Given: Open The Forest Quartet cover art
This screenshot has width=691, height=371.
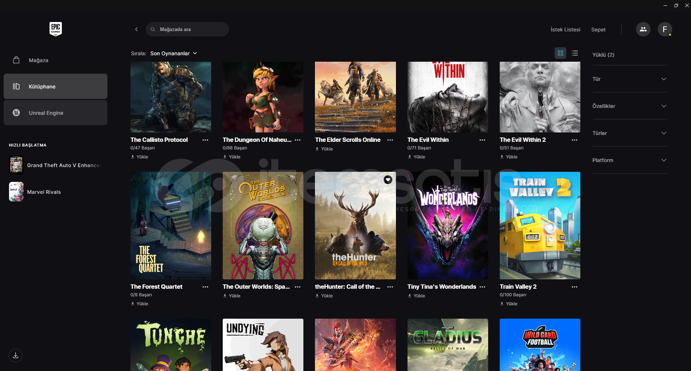Looking at the screenshot, I should [x=171, y=226].
